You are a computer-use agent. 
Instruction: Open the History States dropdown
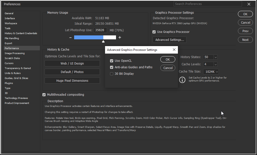click(215, 57)
